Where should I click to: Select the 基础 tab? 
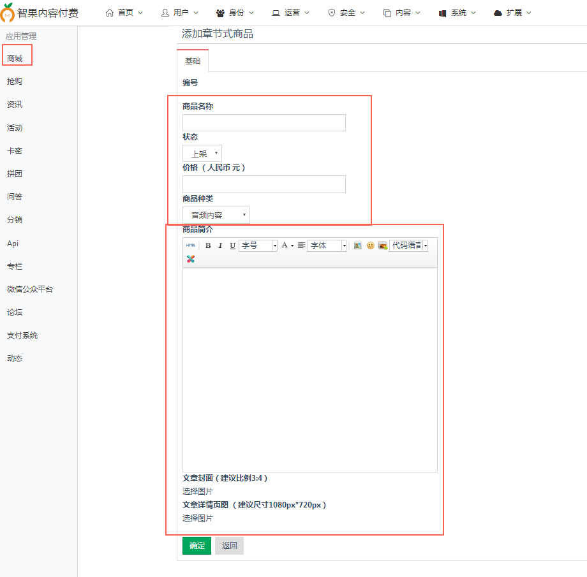(193, 61)
